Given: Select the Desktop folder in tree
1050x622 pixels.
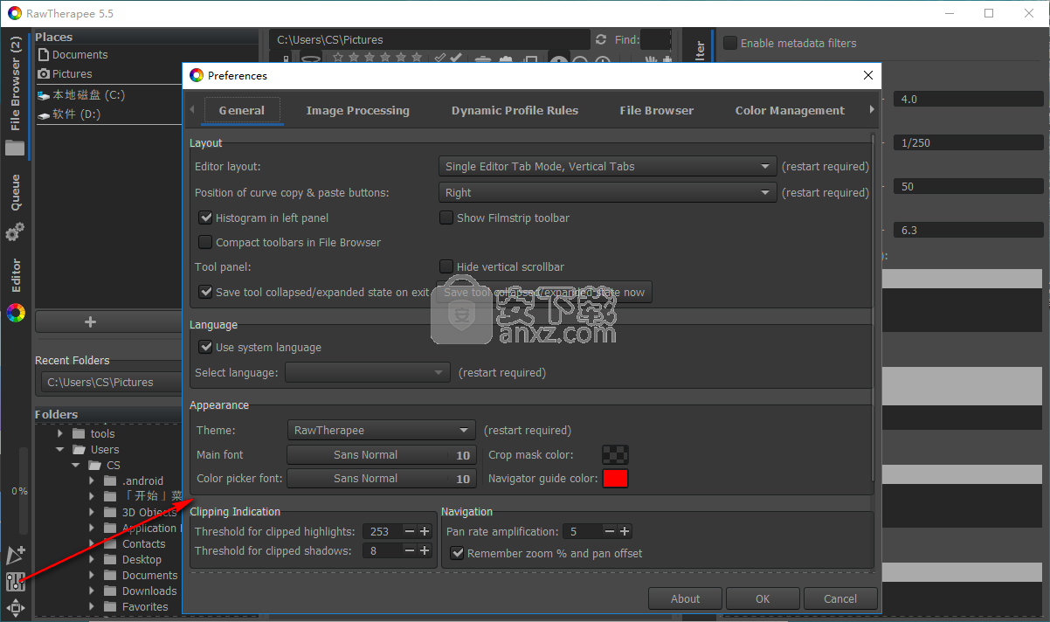Looking at the screenshot, I should coord(142,560).
